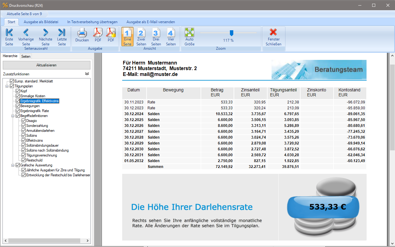Switch to the Seiten panel tab
The height and width of the screenshot is (247, 395).
[26, 56]
